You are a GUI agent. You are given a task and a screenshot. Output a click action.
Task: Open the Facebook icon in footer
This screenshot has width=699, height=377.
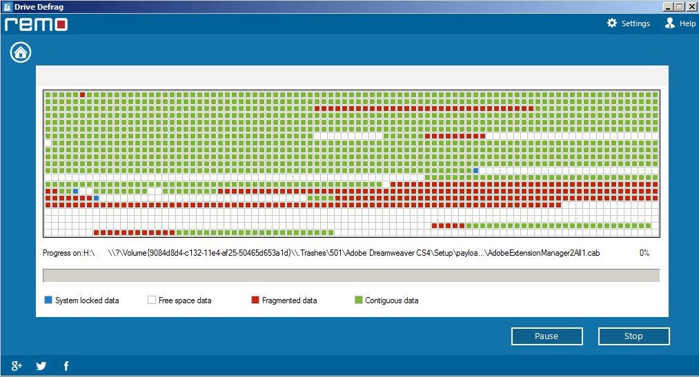(66, 366)
